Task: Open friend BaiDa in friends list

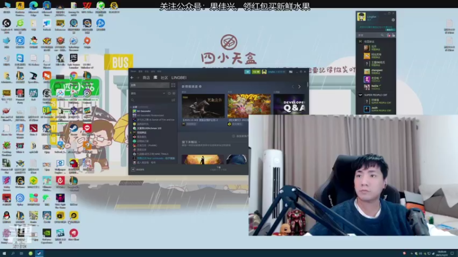Action: (372, 87)
